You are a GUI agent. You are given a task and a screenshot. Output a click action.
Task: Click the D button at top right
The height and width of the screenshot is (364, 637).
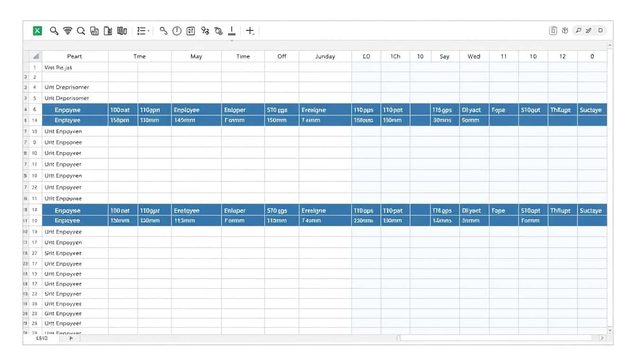click(601, 30)
